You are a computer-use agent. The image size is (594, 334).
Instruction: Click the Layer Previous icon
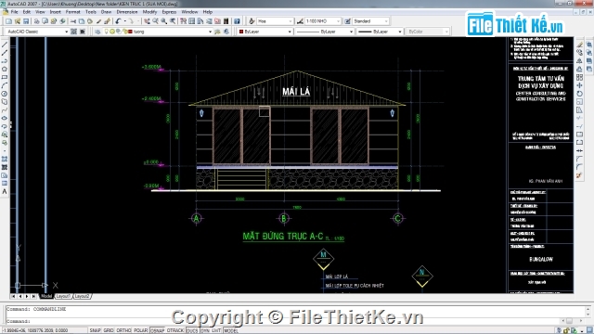(226, 32)
